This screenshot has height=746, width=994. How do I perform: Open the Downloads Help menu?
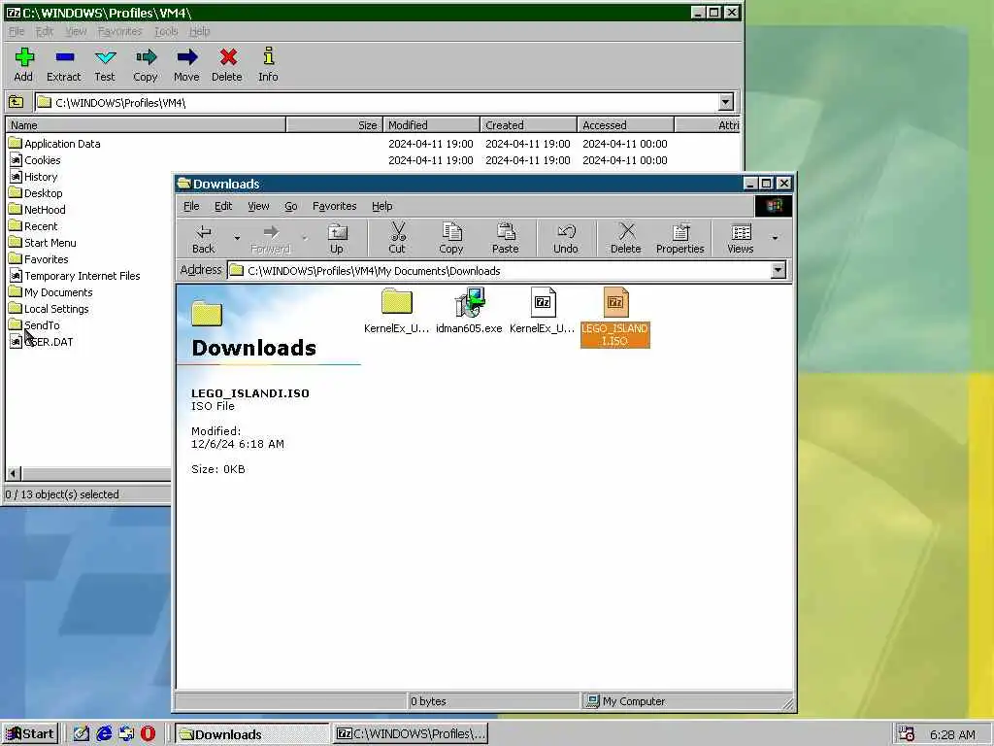coord(382,206)
